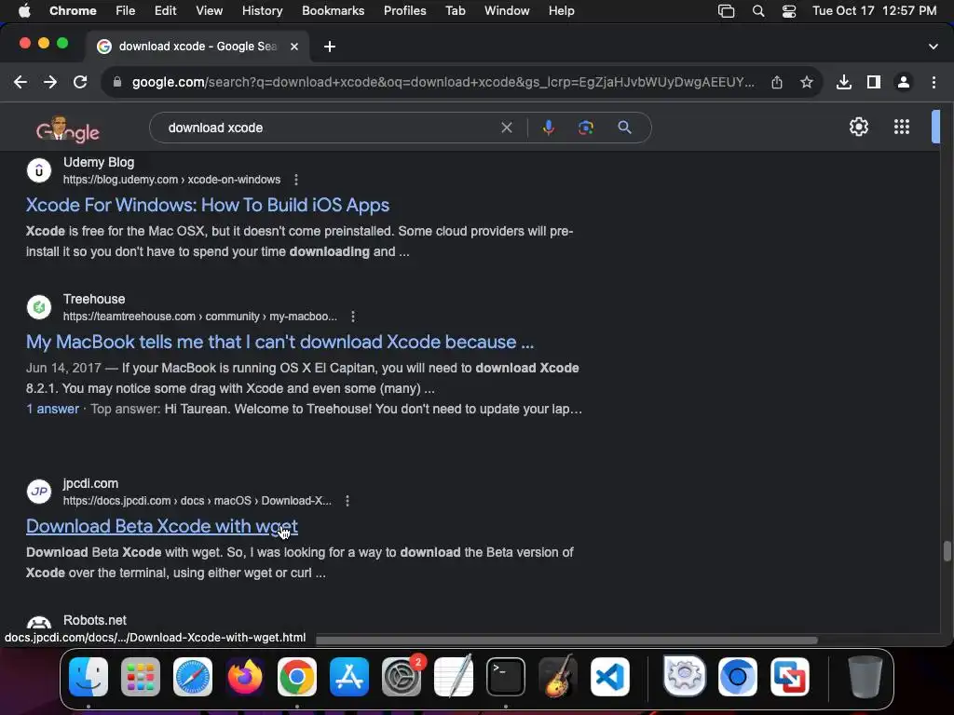The height and width of the screenshot is (715, 954).
Task: Open the Help menu
Action: click(x=561, y=11)
